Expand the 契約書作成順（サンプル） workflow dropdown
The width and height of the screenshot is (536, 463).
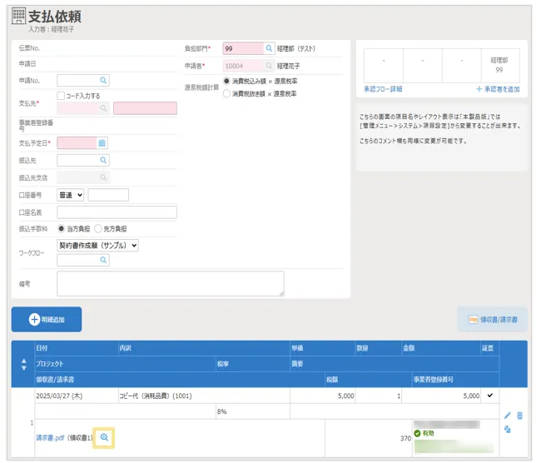point(97,246)
